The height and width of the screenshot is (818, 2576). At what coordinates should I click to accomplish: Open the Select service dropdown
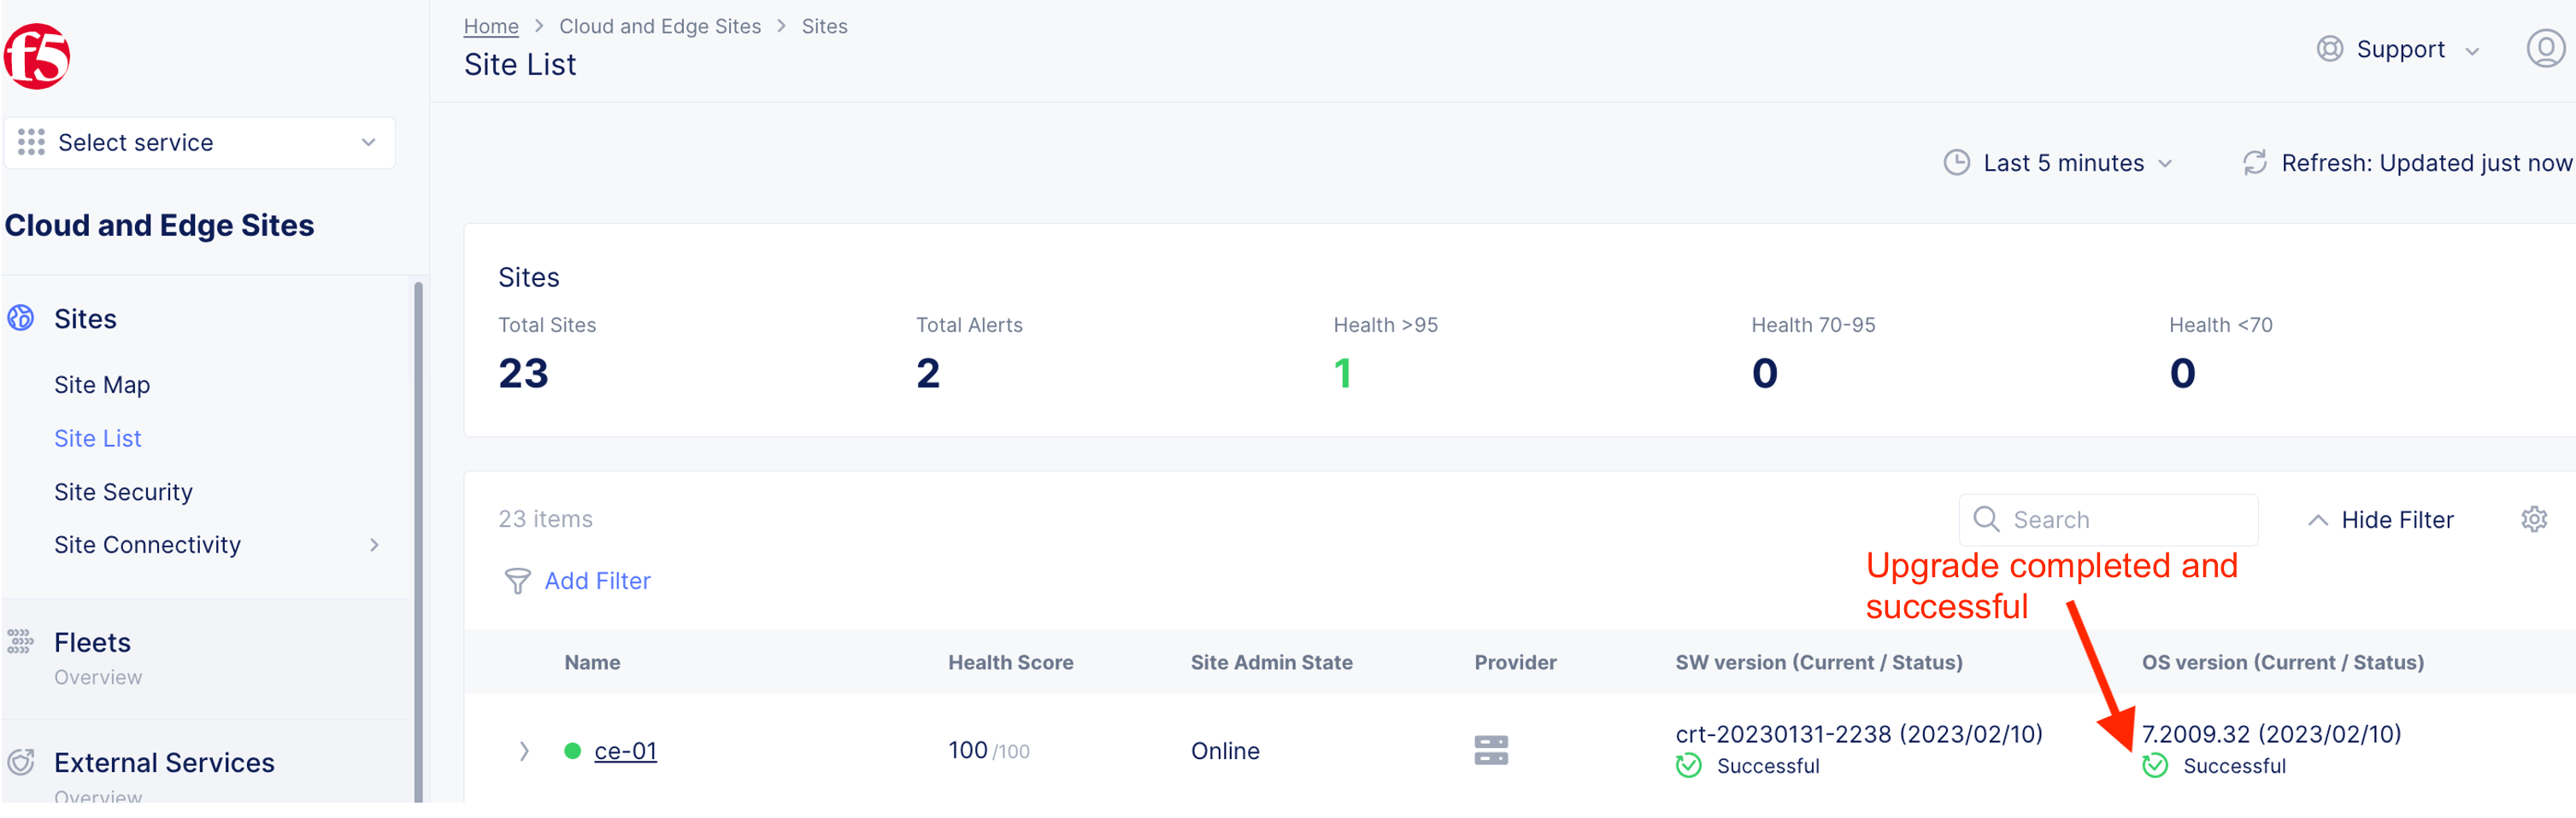199,143
